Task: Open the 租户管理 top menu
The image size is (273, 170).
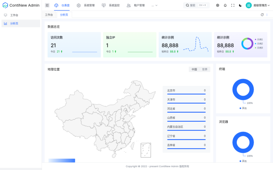Action: pos(136,5)
